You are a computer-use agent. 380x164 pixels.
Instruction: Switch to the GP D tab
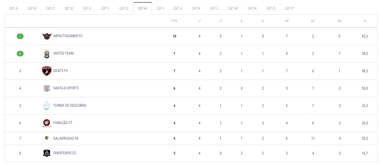(x=69, y=9)
